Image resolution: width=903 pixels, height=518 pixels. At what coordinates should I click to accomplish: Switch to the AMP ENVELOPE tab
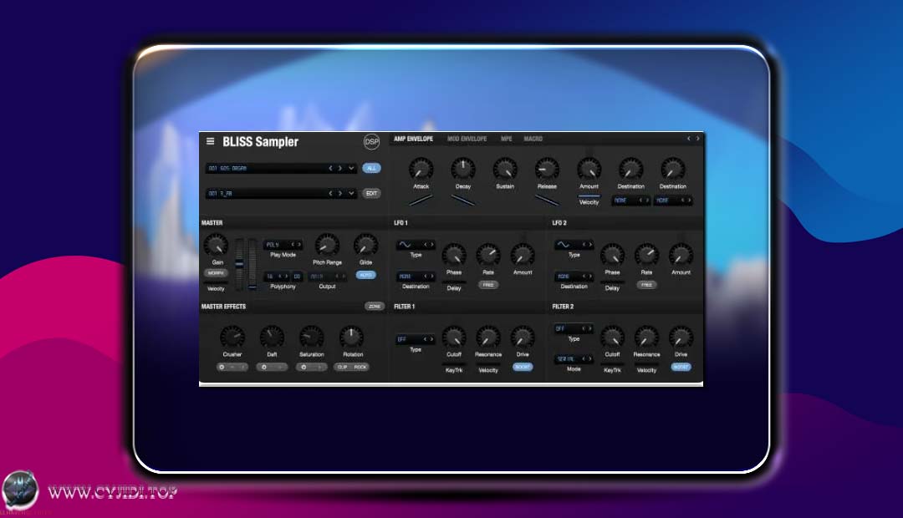click(414, 139)
